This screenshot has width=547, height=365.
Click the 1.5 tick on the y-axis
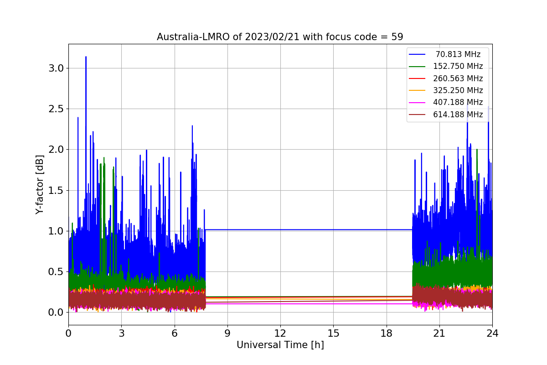[x=57, y=190]
